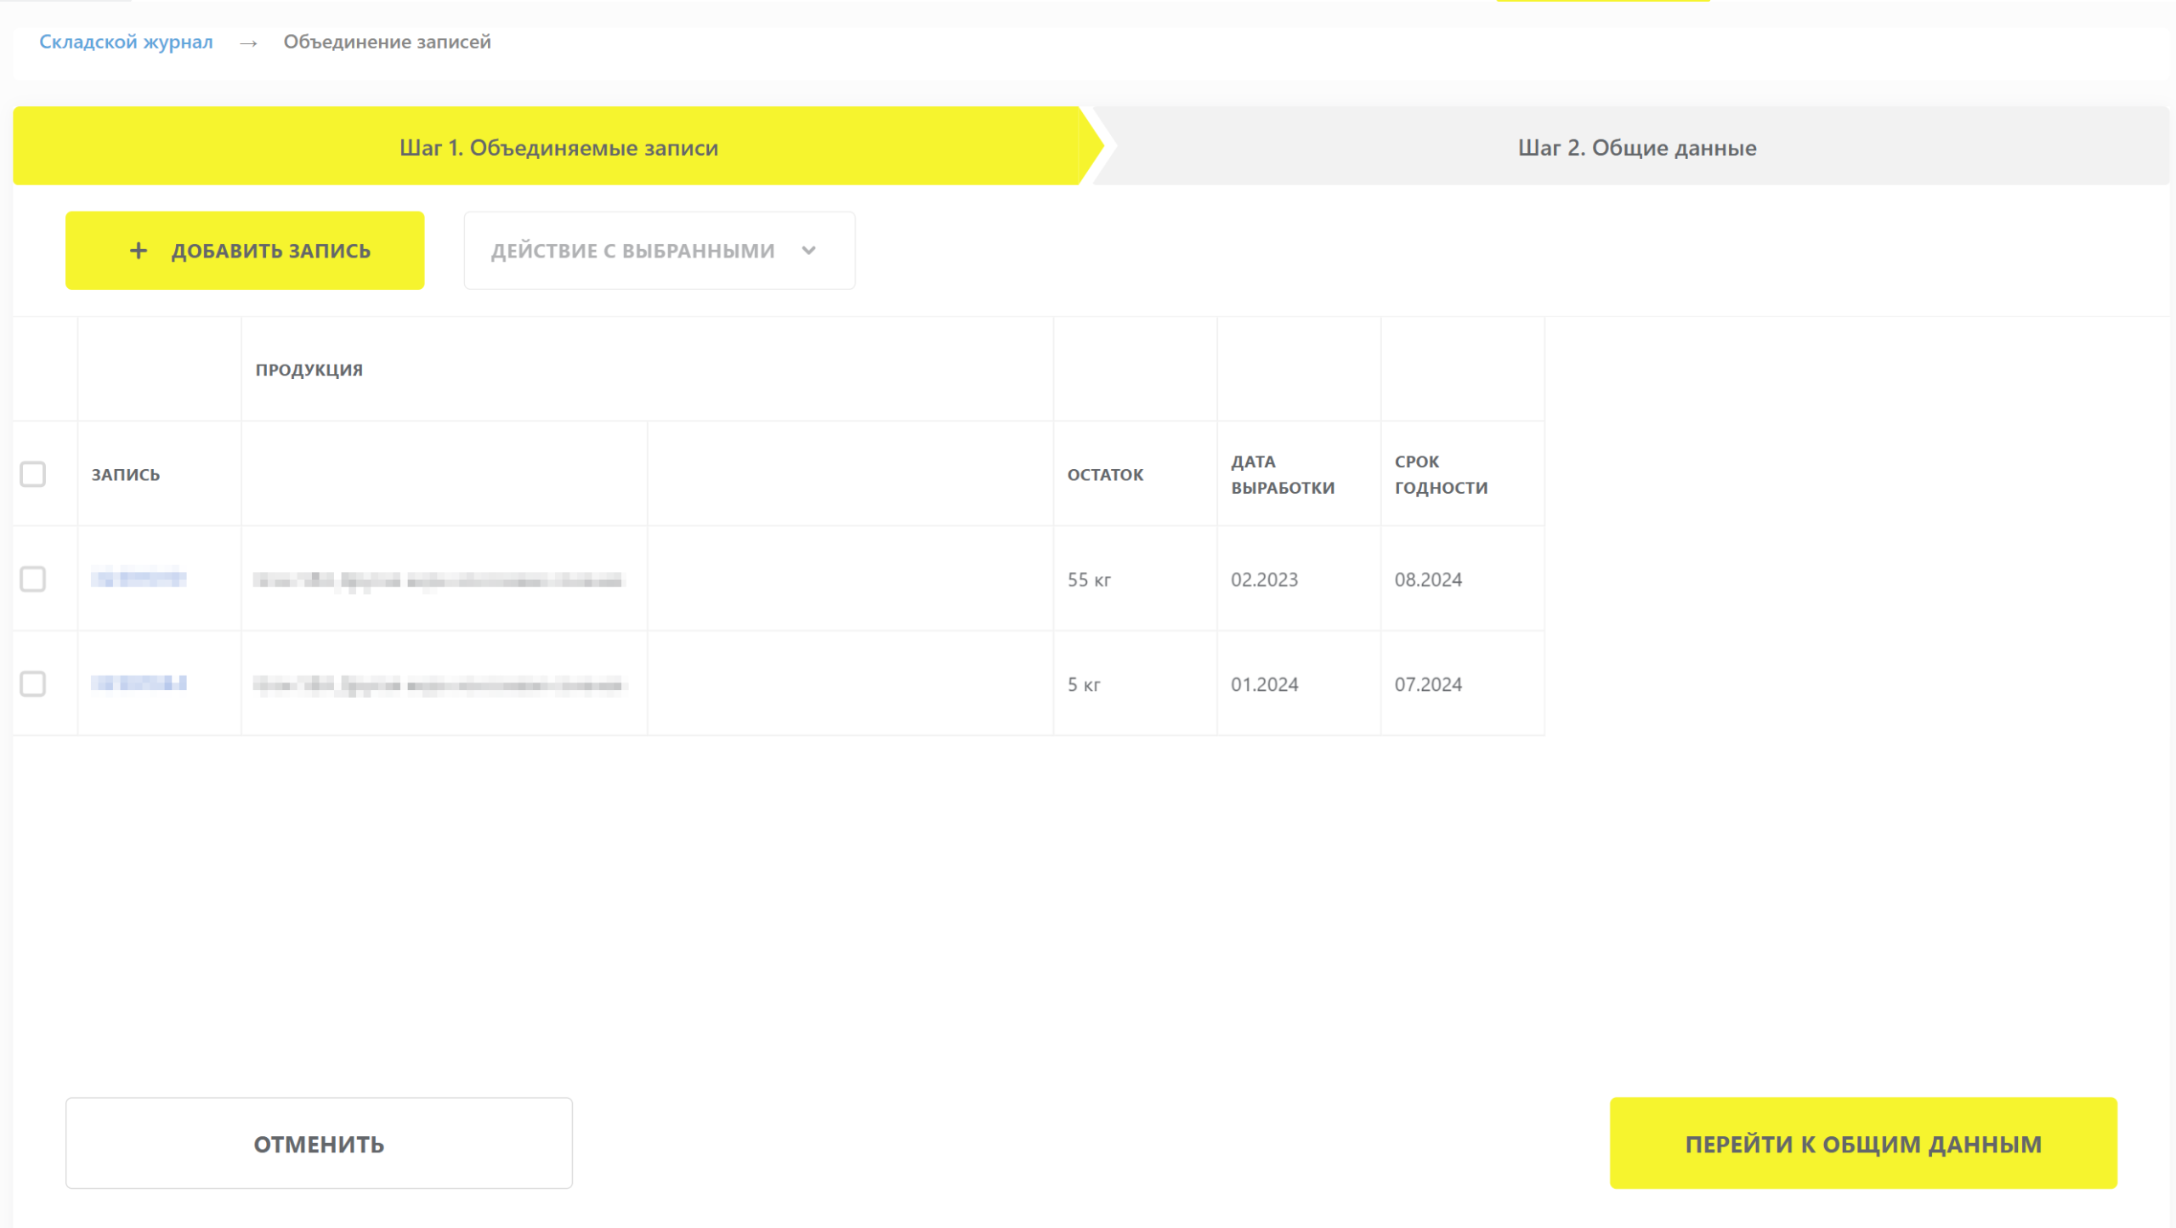Viewport: 2176px width, 1228px height.
Task: Toggle the select-all checkbox in header row
Action: click(x=33, y=474)
